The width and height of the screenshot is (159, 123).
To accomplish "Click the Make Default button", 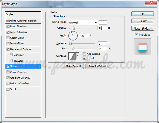I will coord(73,66).
